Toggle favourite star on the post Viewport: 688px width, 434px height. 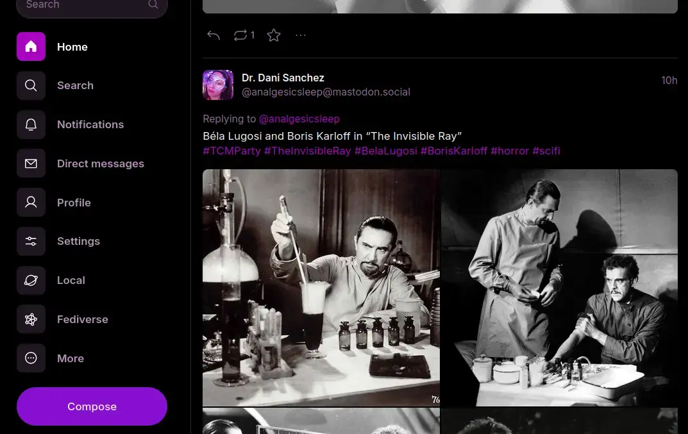tap(274, 35)
